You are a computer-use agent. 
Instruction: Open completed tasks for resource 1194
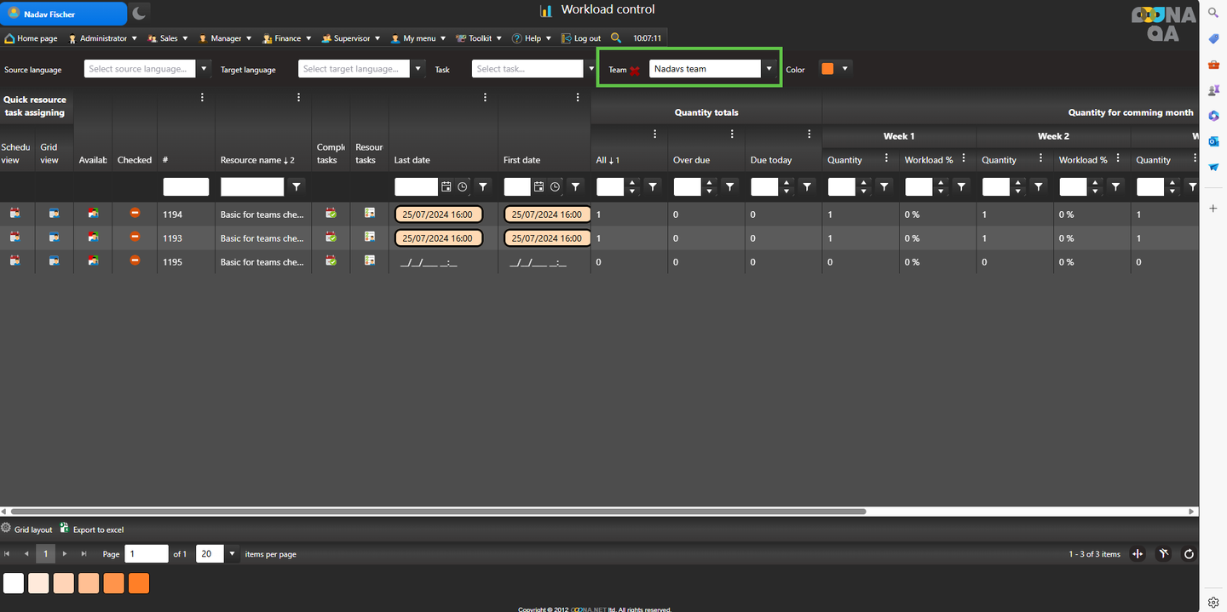(x=331, y=213)
